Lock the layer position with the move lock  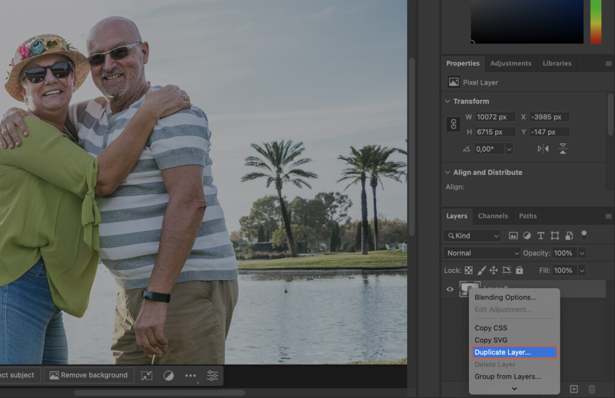pos(494,271)
